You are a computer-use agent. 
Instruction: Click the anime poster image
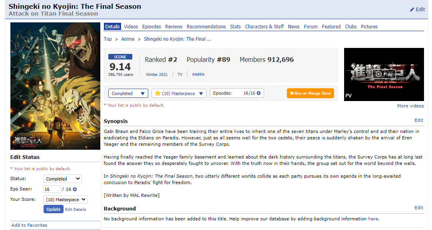click(x=55, y=86)
